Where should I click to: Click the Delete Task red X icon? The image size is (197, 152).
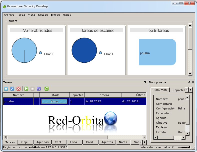(x=18, y=89)
